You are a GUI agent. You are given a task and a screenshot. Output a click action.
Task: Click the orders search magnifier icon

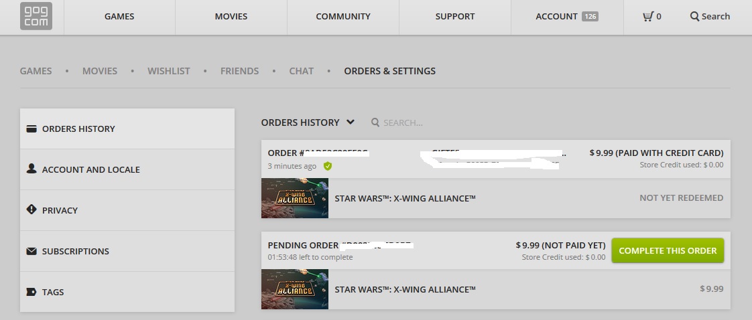[375, 122]
